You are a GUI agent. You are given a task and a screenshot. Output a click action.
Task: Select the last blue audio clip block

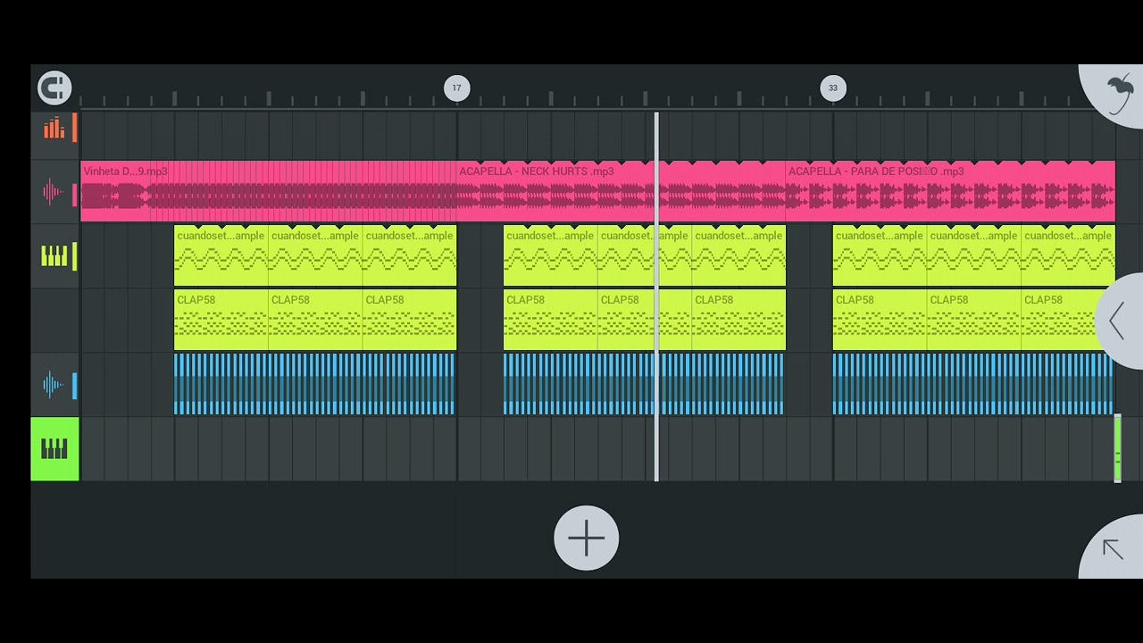pyautogui.click(x=973, y=384)
